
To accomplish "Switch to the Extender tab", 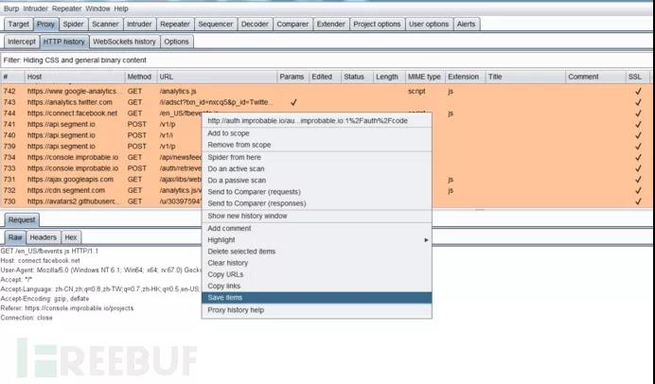I will pyautogui.click(x=330, y=25).
